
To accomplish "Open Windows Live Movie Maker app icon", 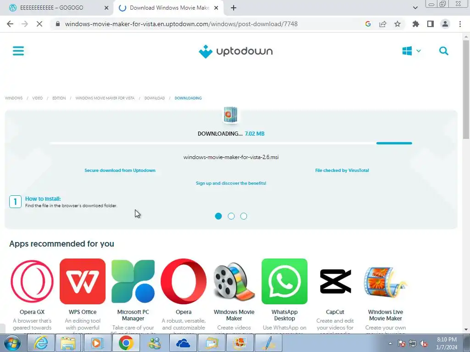I will point(386,281).
